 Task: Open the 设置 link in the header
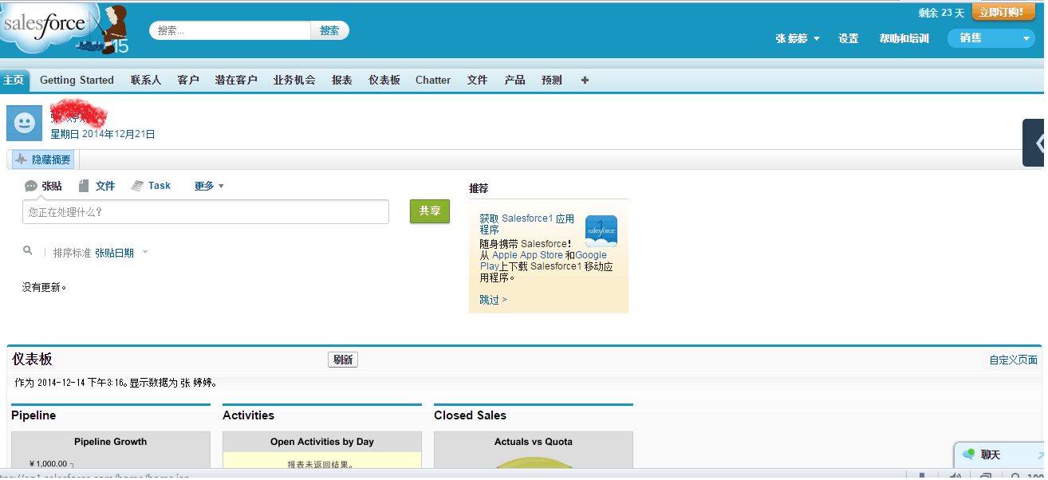pyautogui.click(x=849, y=38)
